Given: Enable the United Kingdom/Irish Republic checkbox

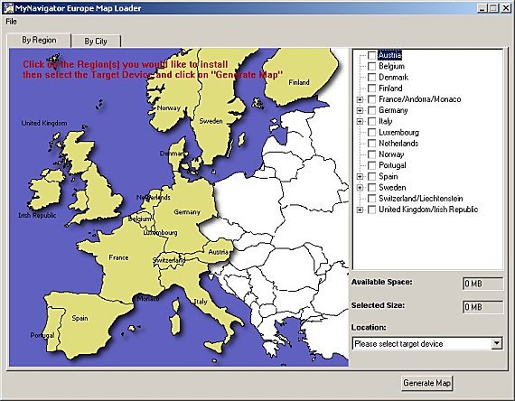Looking at the screenshot, I should [x=371, y=210].
